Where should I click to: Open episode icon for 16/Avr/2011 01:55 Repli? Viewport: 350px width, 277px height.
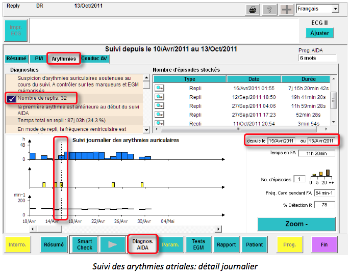[160, 88]
